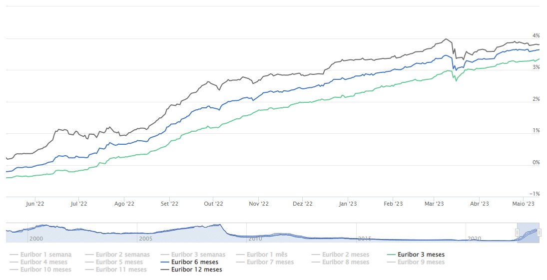Viewport: 547px width, 280px height.
Task: Hide the Euribor 3 meses series
Action: pos(421,255)
